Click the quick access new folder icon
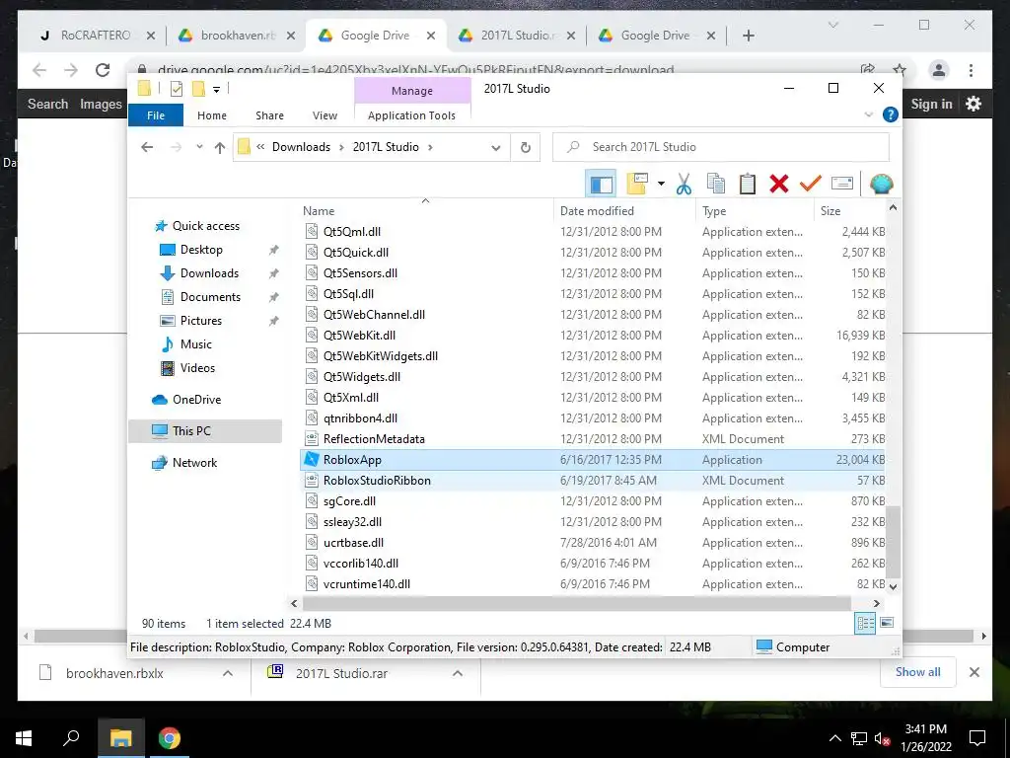1010x758 pixels. pos(199,89)
